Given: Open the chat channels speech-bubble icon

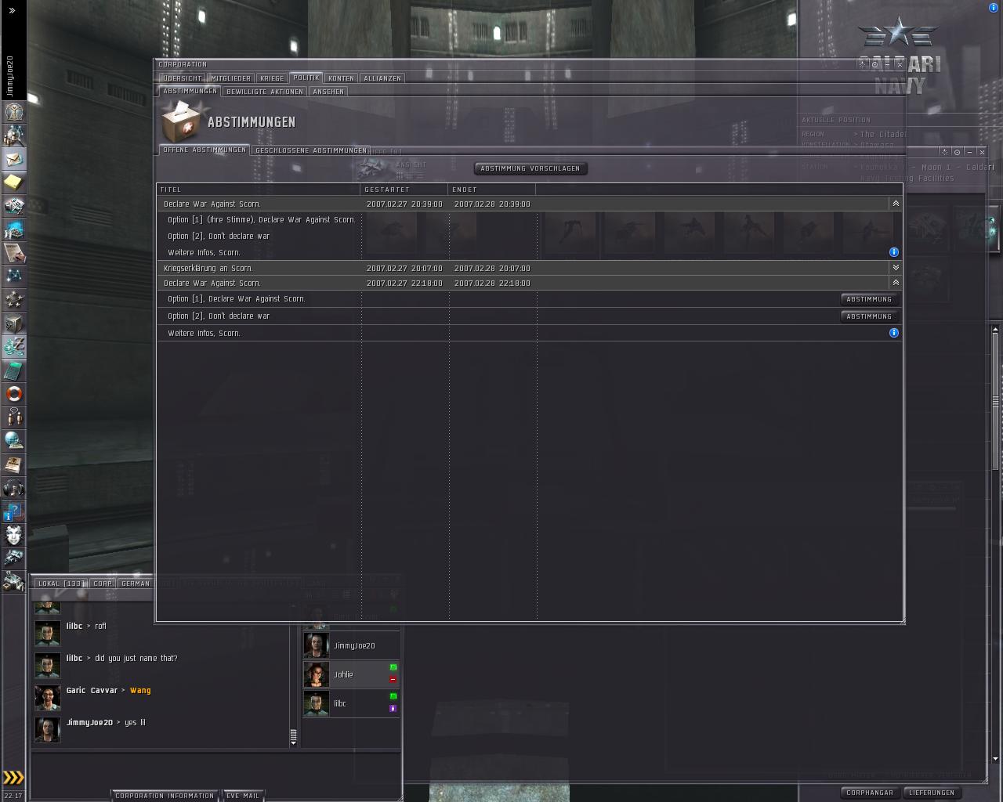Looking at the screenshot, I should click(x=14, y=417).
